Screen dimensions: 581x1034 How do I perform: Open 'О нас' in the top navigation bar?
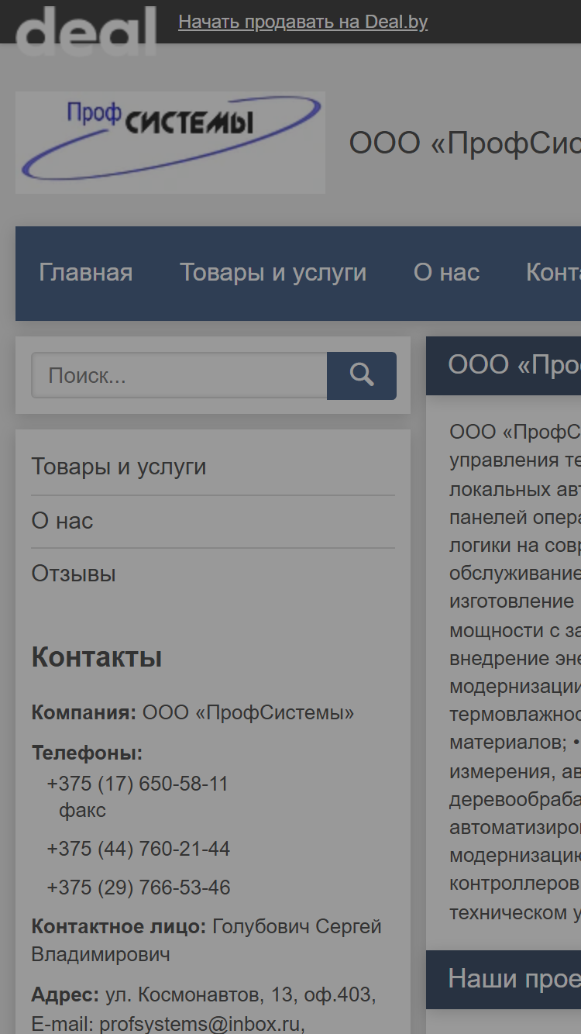tap(446, 273)
